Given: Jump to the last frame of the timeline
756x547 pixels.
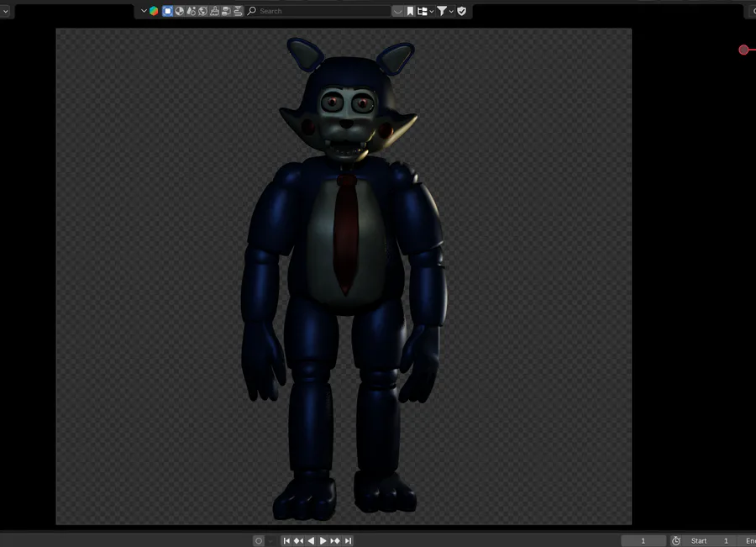Looking at the screenshot, I should tap(348, 541).
